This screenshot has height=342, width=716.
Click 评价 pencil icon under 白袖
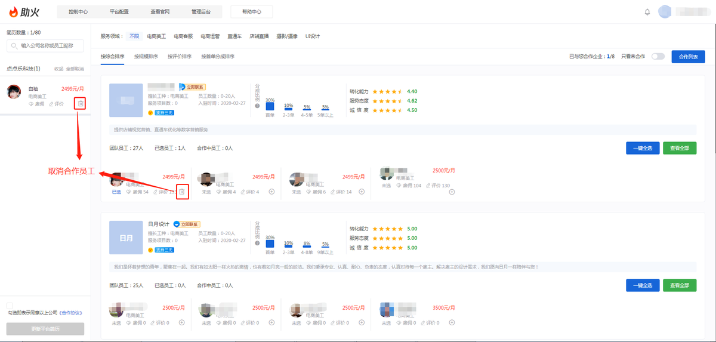[51, 104]
